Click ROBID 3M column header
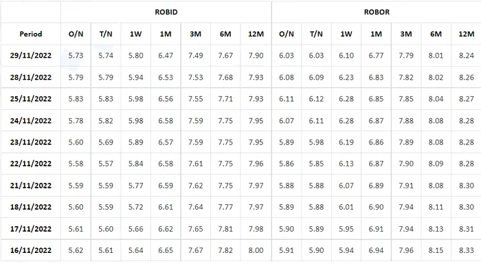This screenshot has height=266, width=481. (195, 34)
